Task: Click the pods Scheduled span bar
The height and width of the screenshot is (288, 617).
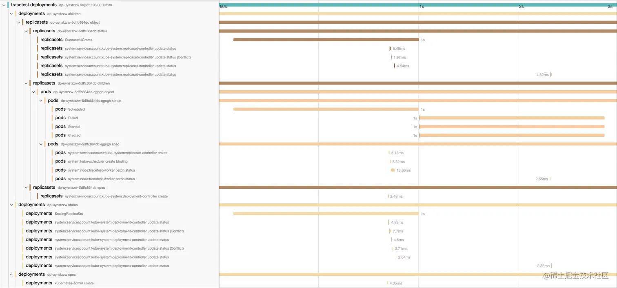Action: (x=326, y=109)
